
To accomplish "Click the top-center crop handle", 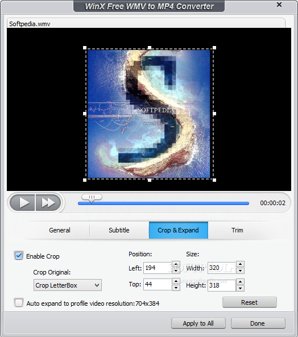I will (150, 48).
